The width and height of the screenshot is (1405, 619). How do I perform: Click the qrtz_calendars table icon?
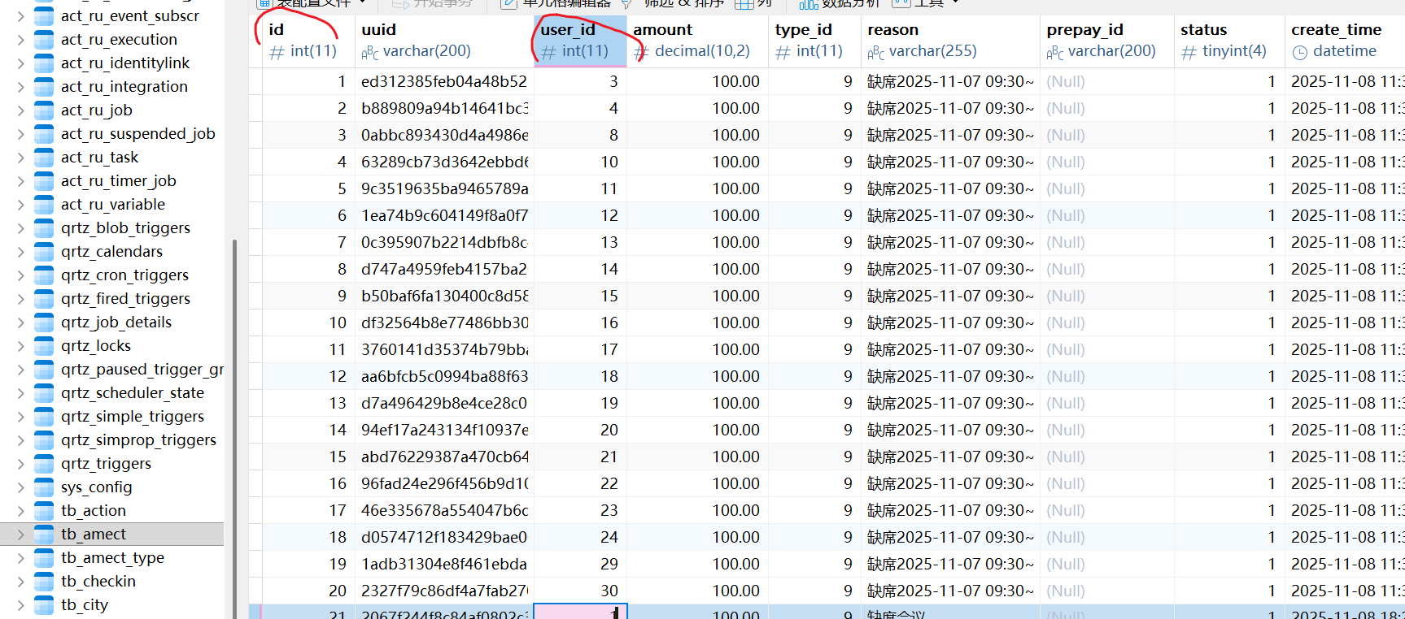click(45, 252)
